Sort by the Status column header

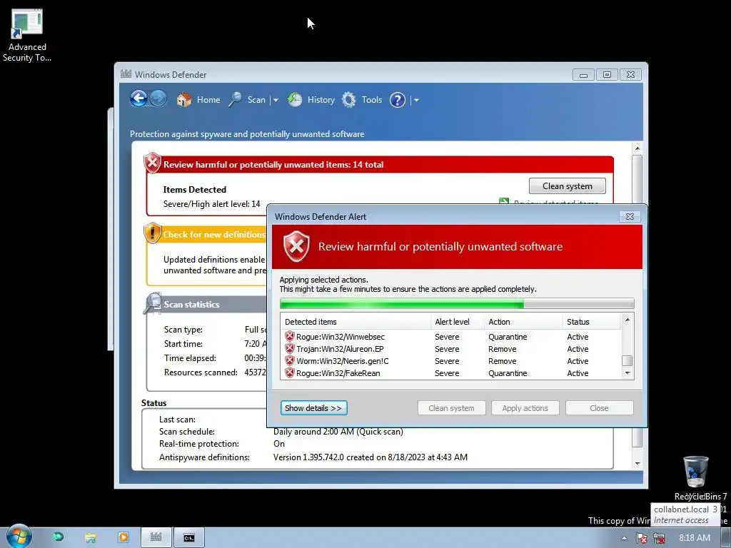pyautogui.click(x=592, y=322)
